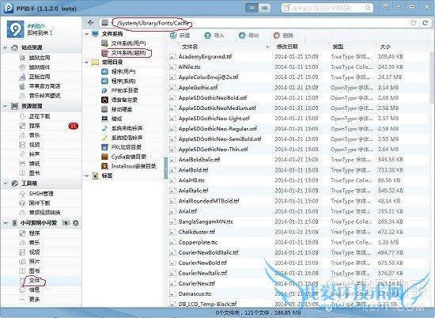The width and height of the screenshot is (435, 318).
Task: Click the path address bar
Action: pos(259,23)
